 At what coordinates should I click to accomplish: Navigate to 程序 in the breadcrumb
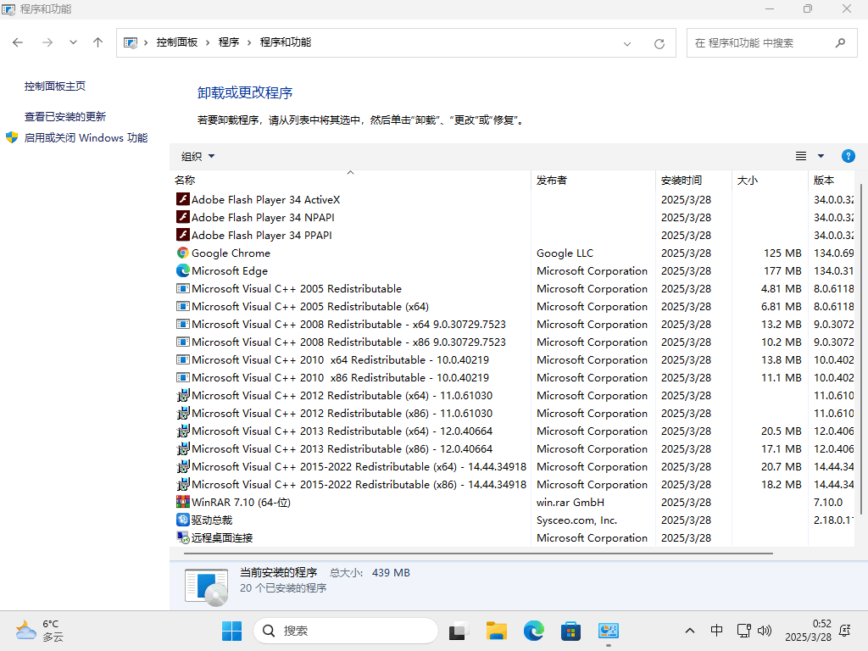[229, 42]
